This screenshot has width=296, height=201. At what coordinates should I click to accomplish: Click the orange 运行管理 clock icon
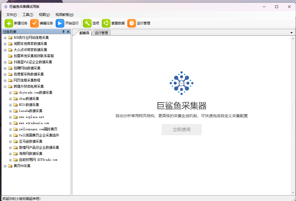[132, 23]
